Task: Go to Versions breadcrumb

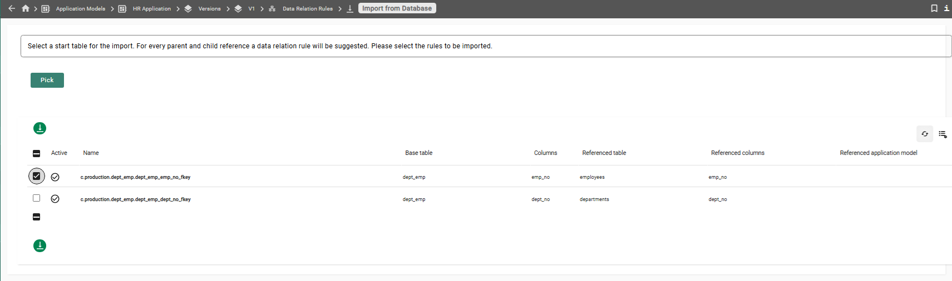Action: pyautogui.click(x=210, y=9)
